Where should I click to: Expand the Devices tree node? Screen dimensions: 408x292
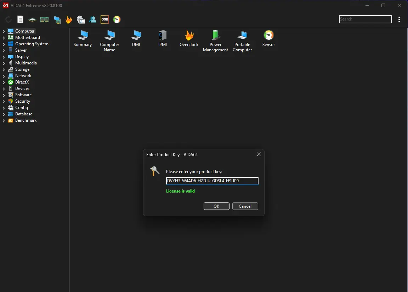point(4,89)
